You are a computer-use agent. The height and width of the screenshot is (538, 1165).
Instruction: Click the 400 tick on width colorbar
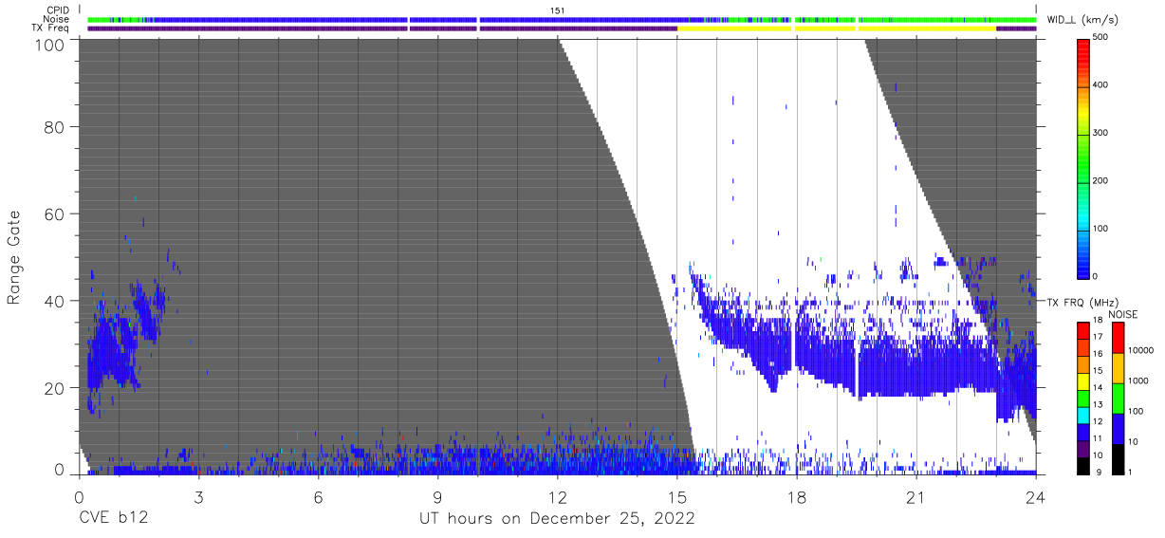coord(1100,84)
